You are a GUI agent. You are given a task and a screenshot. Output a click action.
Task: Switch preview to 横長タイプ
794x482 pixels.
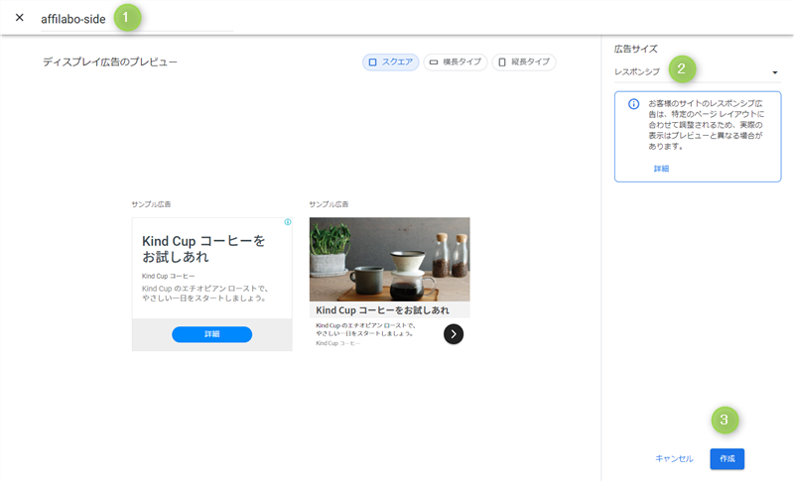pos(456,62)
